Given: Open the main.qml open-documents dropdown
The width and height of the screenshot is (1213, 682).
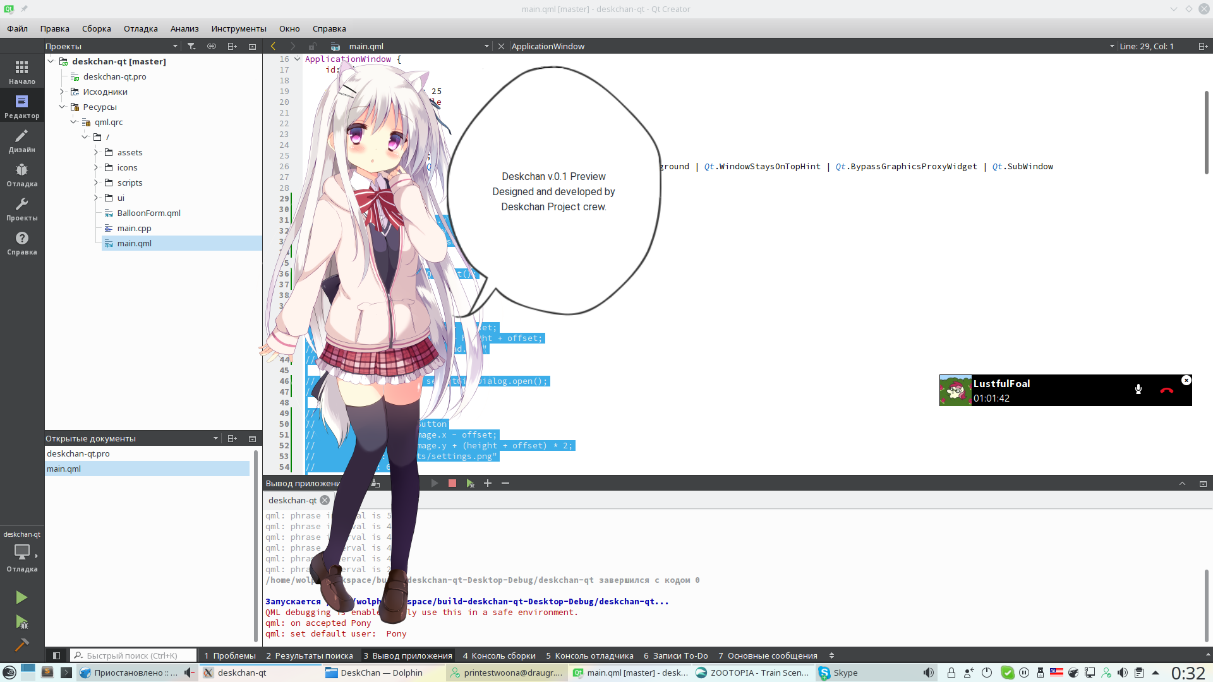Looking at the screenshot, I should [x=486, y=46].
